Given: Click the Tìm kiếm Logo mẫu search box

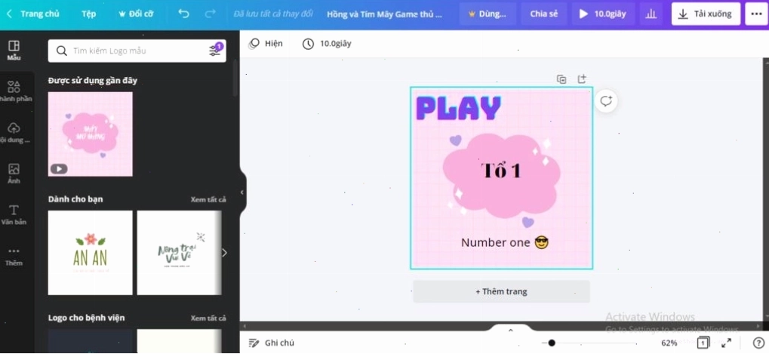Looking at the screenshot, I should 137,51.
